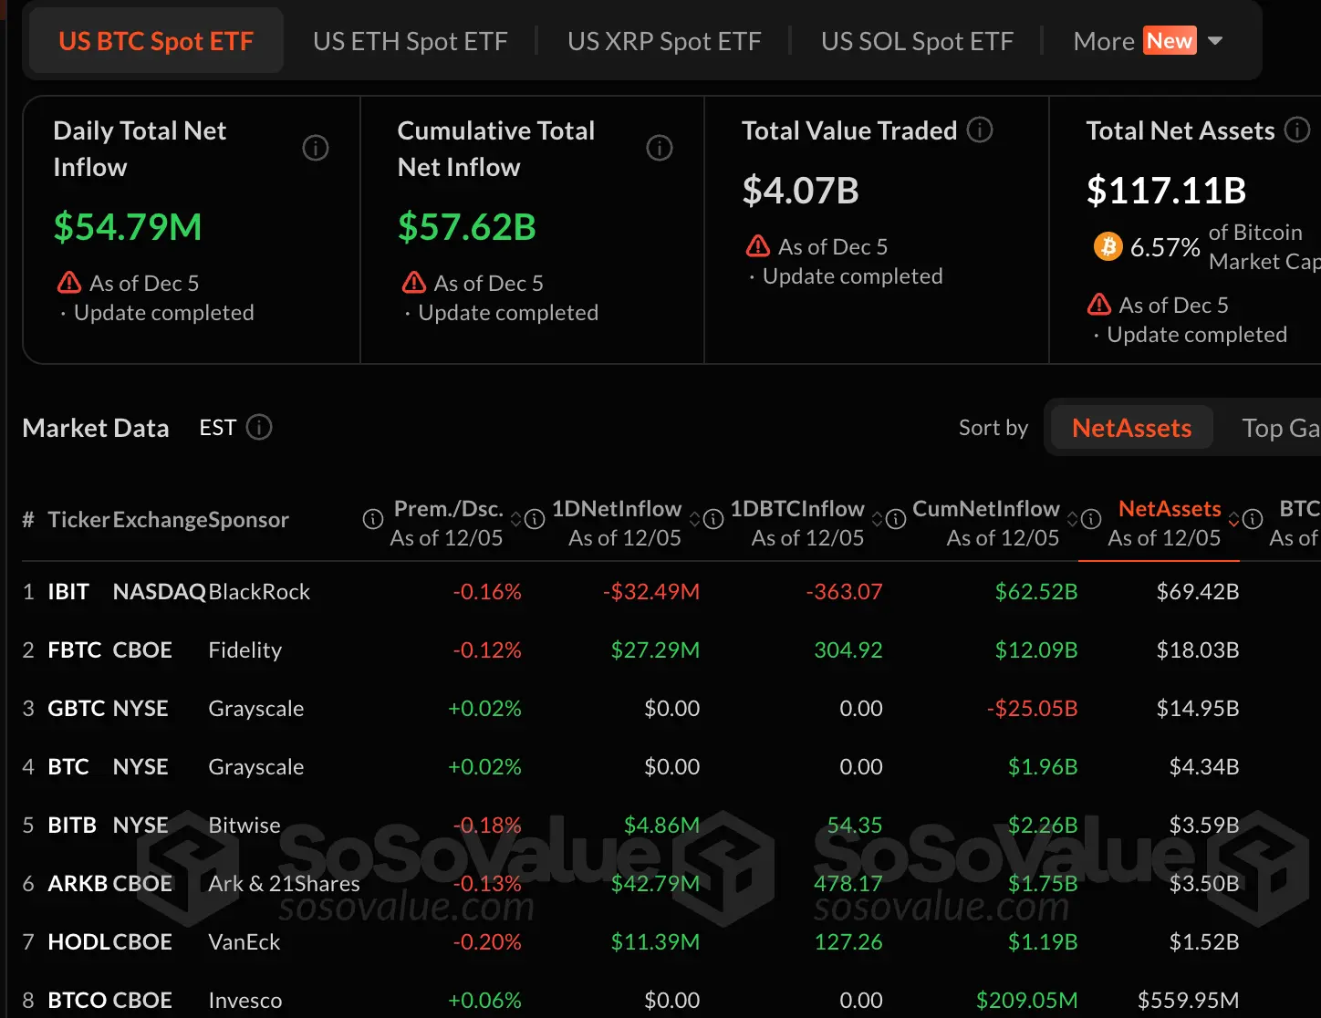Click sort arrows for NetAssets column
The height and width of the screenshot is (1018, 1321).
(1233, 519)
